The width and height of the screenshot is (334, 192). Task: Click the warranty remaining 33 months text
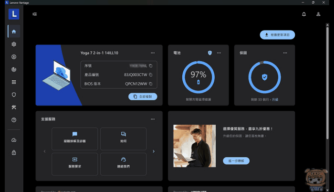261,100
